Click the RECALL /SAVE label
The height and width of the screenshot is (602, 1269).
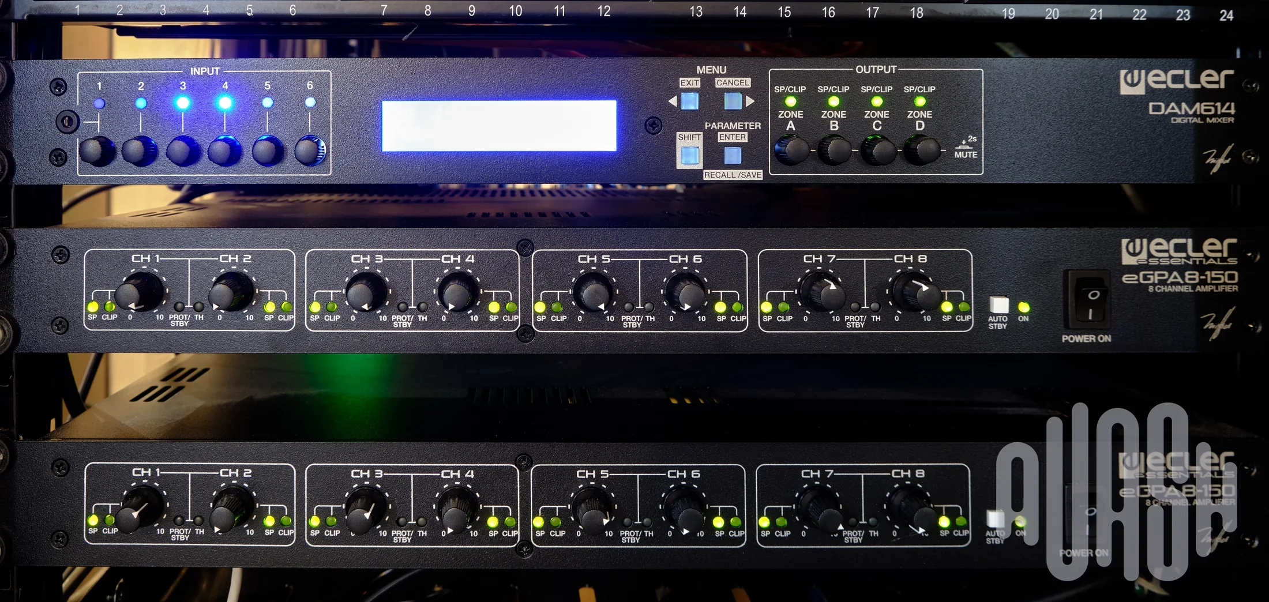coord(733,175)
